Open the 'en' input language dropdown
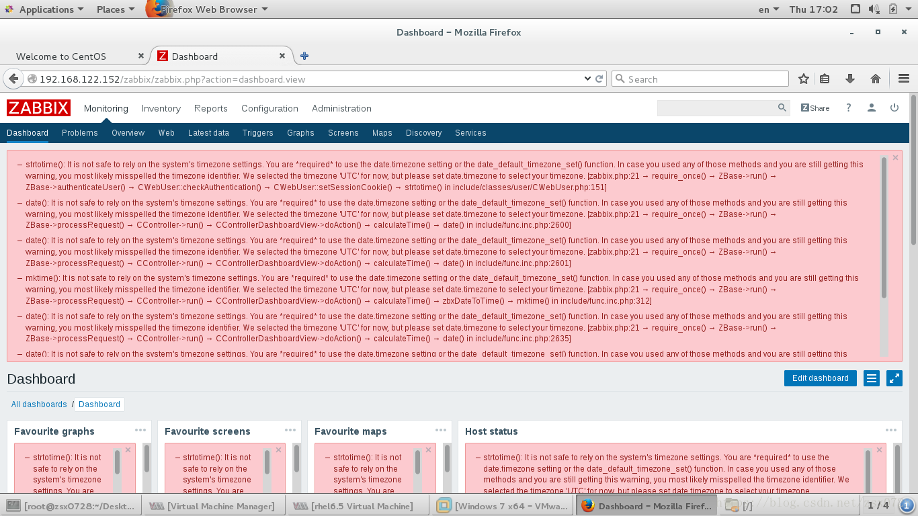 [x=768, y=9]
